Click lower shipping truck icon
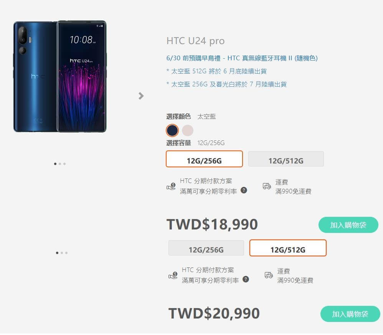383x335 pixels. tap(269, 275)
